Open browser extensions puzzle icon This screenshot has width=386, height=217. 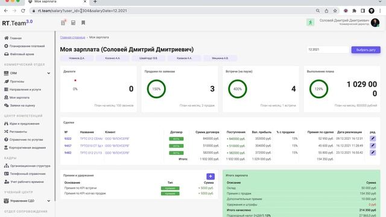click(354, 11)
